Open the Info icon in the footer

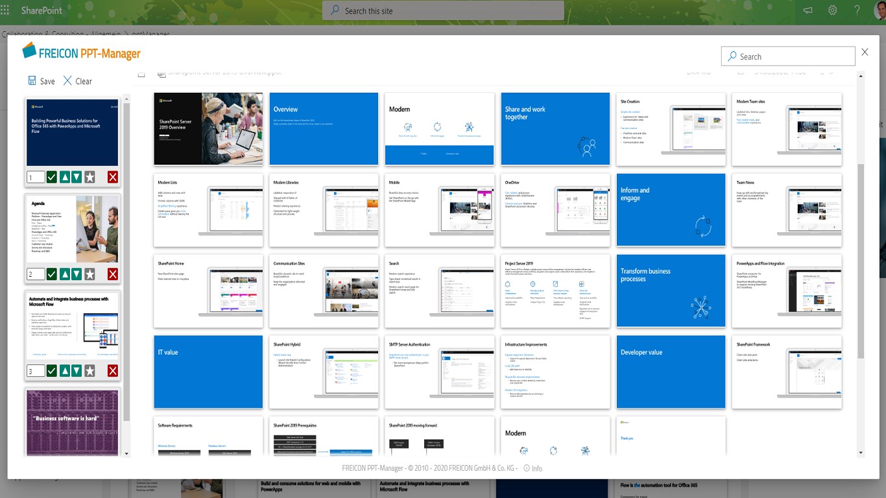tap(527, 468)
